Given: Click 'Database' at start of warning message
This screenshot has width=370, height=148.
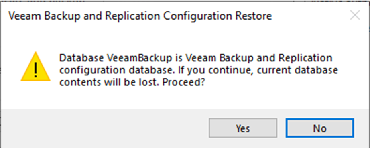Looking at the screenshot, I should [x=80, y=58].
